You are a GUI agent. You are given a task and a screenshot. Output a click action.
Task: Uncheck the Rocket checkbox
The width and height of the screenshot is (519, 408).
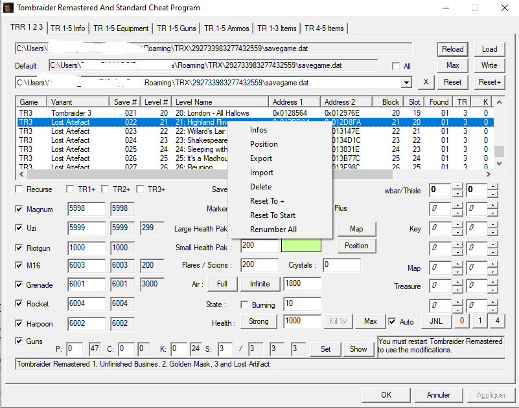pyautogui.click(x=19, y=303)
